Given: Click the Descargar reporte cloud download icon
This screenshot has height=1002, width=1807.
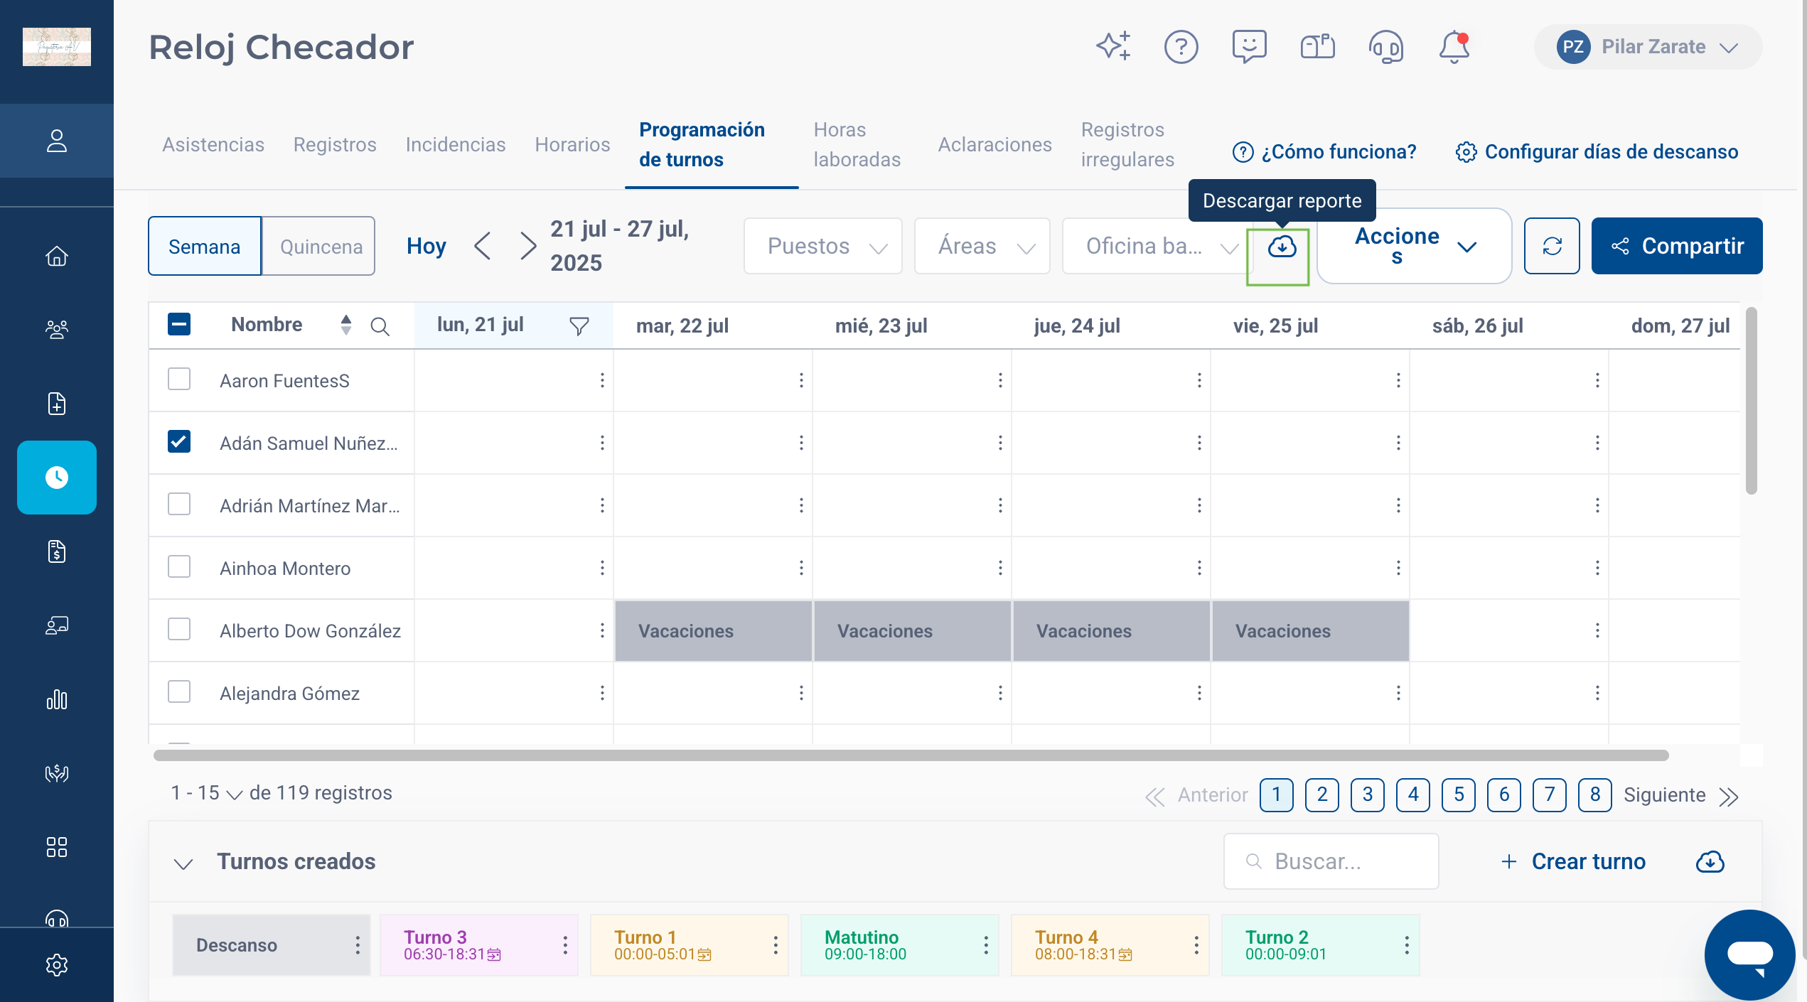Looking at the screenshot, I should pos(1282,247).
